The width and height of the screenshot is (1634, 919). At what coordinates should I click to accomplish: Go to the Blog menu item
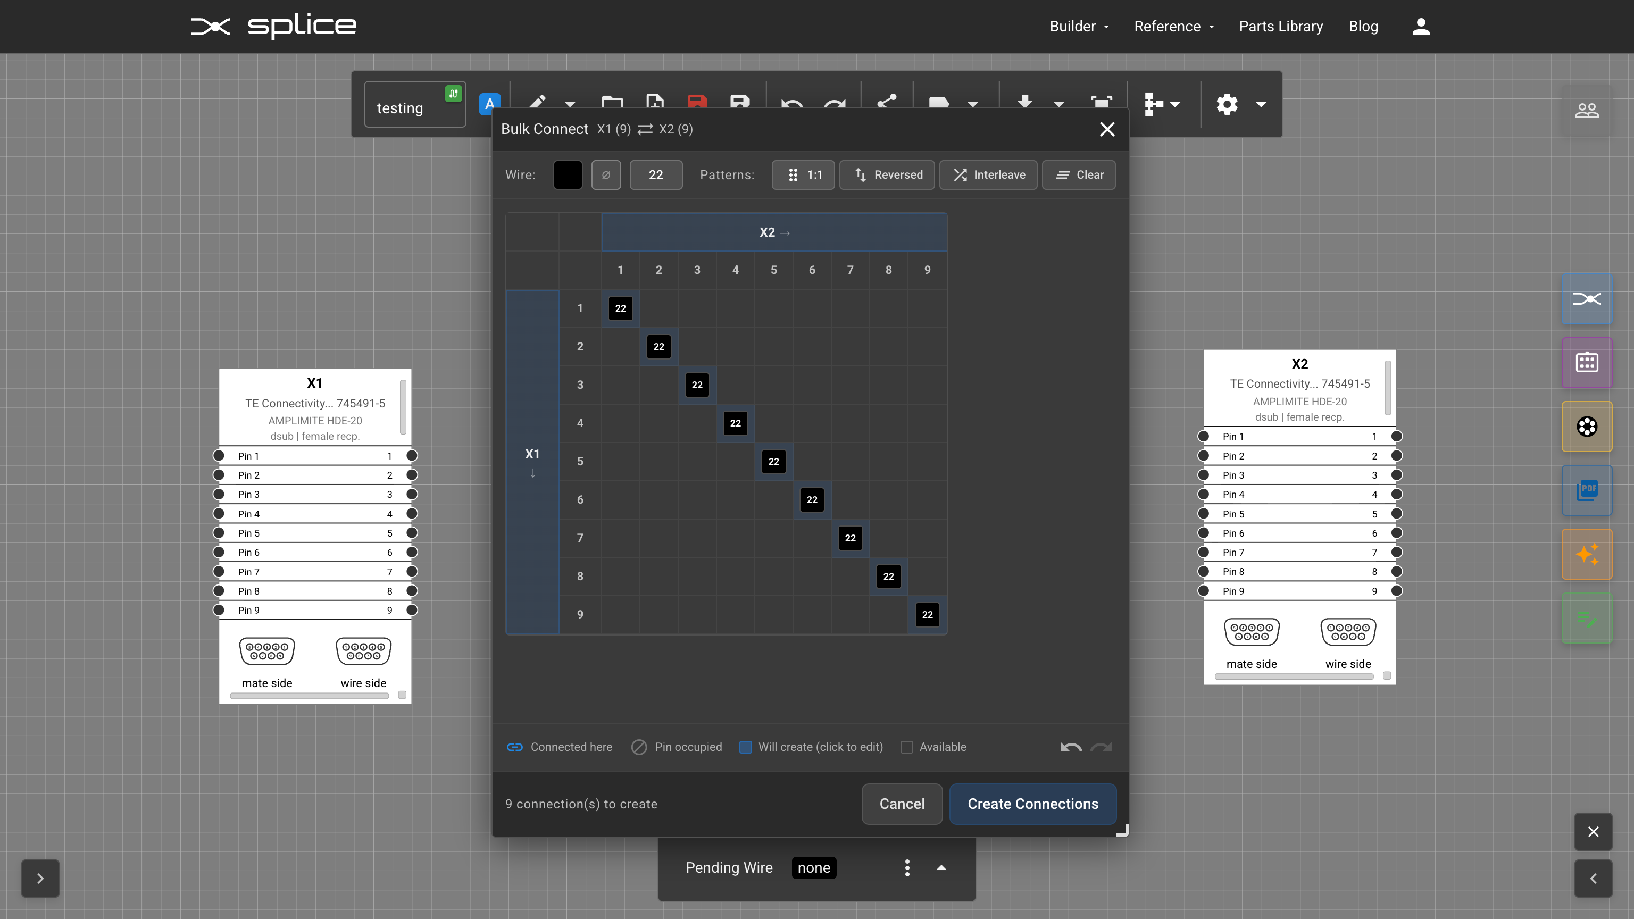click(1363, 27)
